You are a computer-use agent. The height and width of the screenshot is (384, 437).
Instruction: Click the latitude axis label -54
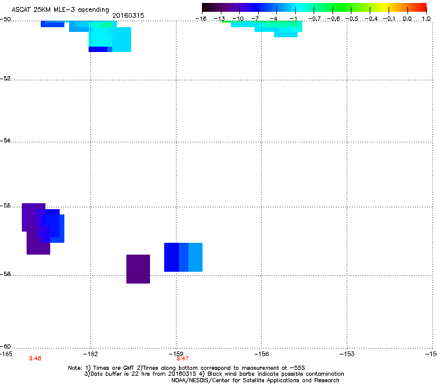point(5,141)
